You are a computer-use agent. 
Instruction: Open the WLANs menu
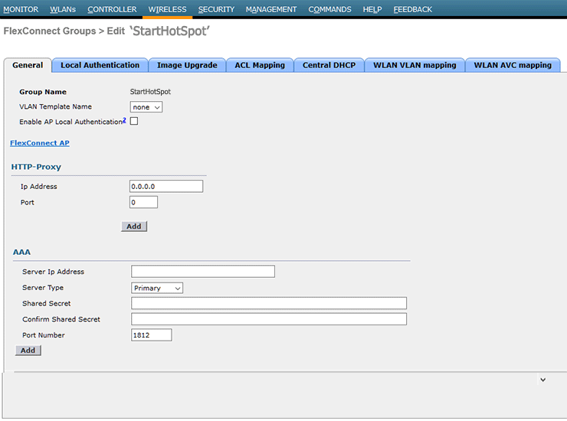point(63,9)
